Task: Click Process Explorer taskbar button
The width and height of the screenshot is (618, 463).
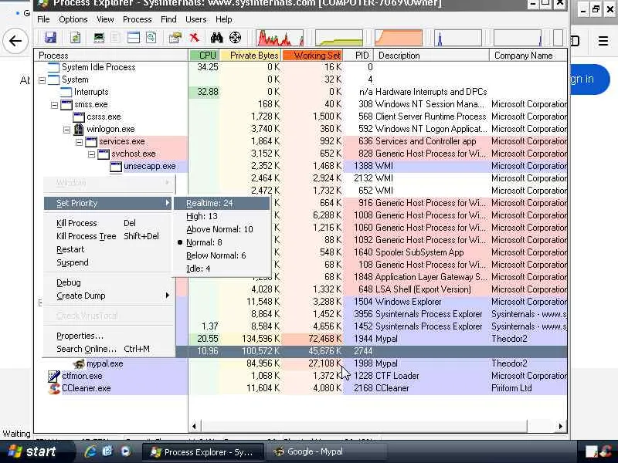Action: click(x=204, y=451)
